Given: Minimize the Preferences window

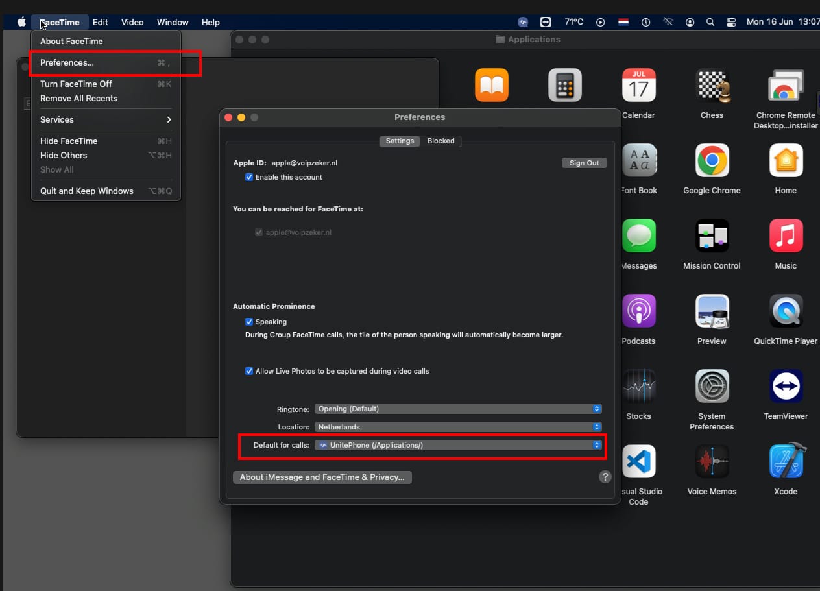Looking at the screenshot, I should pyautogui.click(x=241, y=117).
